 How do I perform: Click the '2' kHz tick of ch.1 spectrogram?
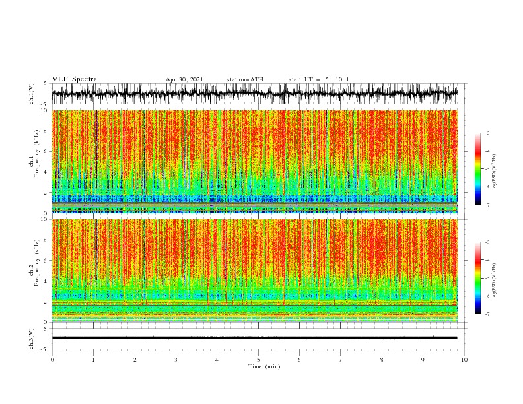click(45, 192)
